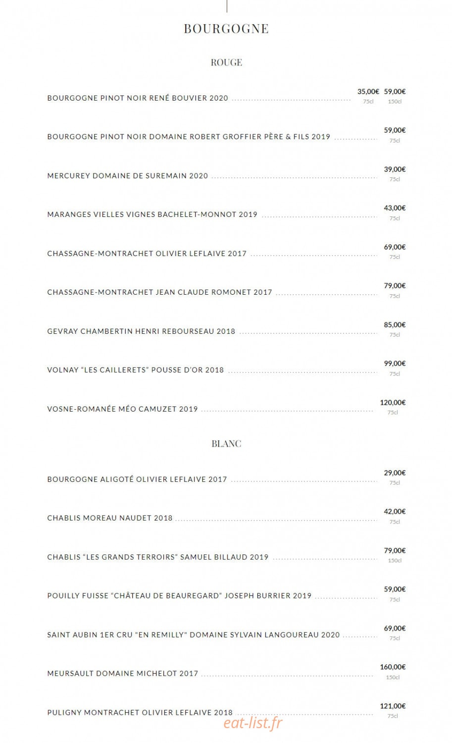This screenshot has height=743, width=452.
Task: Select Vosne-Romanée Méo Camuzet 2019
Action: coord(122,409)
